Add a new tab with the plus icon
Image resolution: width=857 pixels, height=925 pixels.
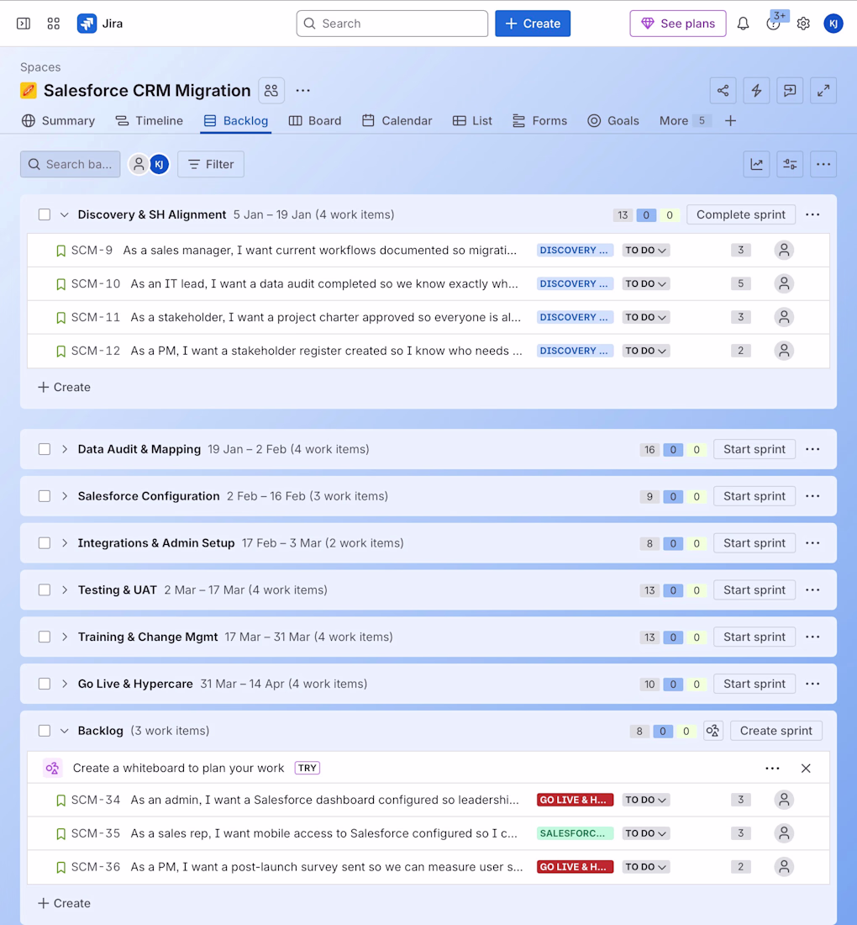point(730,121)
